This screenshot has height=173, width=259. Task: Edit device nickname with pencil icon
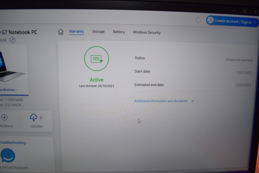[12, 40]
